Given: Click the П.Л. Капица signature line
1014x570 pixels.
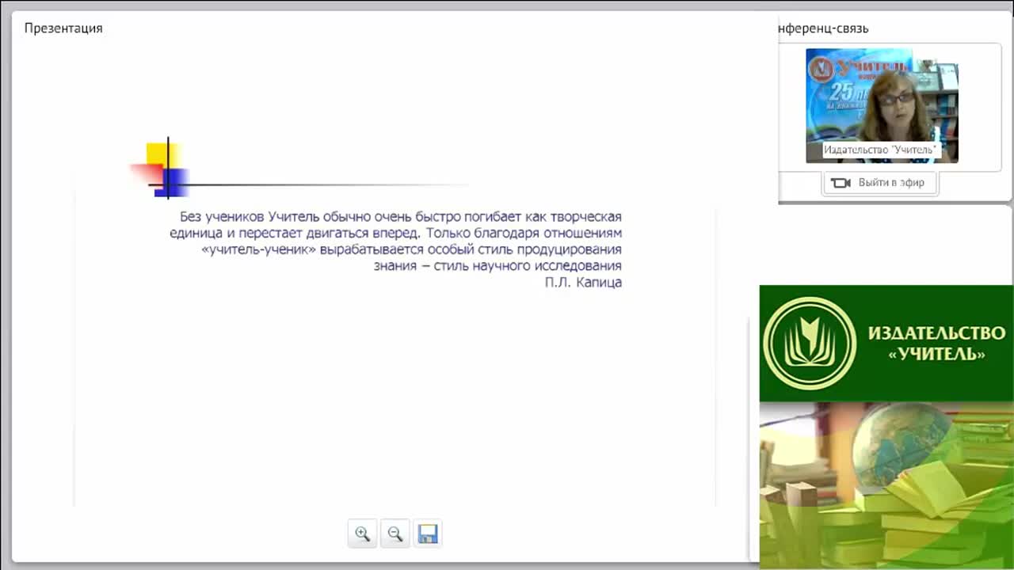Looking at the screenshot, I should pos(583,283).
